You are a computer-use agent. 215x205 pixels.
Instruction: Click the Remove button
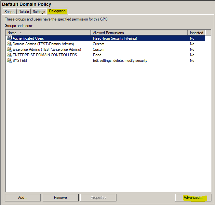(60, 198)
